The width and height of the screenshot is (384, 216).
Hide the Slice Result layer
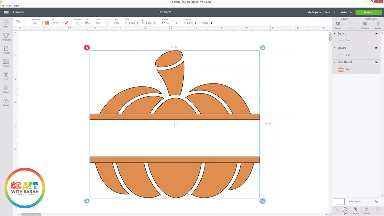(376, 62)
